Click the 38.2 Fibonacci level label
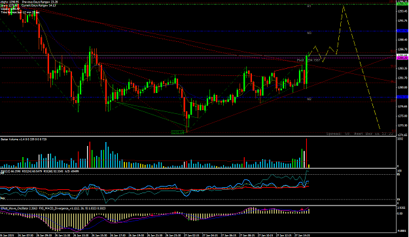 pos(393,81)
